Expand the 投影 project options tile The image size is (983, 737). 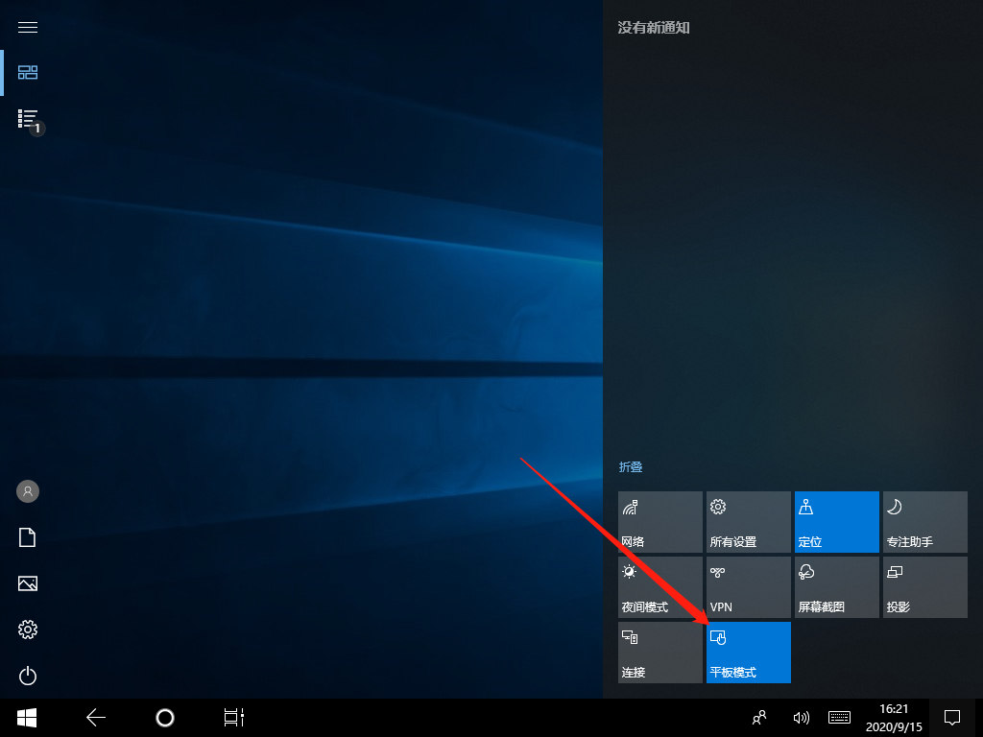point(924,587)
